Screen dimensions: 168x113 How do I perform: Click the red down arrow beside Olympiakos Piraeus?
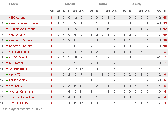(7, 29)
